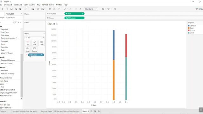Click the Highlight pen toolbar icon
The height and width of the screenshot is (114, 203).
click(65, 9)
